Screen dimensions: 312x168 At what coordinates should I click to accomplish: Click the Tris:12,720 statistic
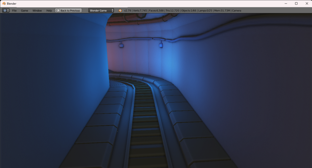[172, 11]
